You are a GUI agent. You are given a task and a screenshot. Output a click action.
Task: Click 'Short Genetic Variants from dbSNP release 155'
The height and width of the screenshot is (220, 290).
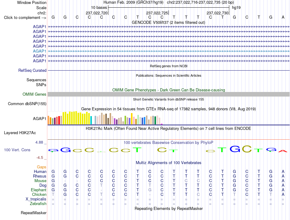tap(169, 99)
